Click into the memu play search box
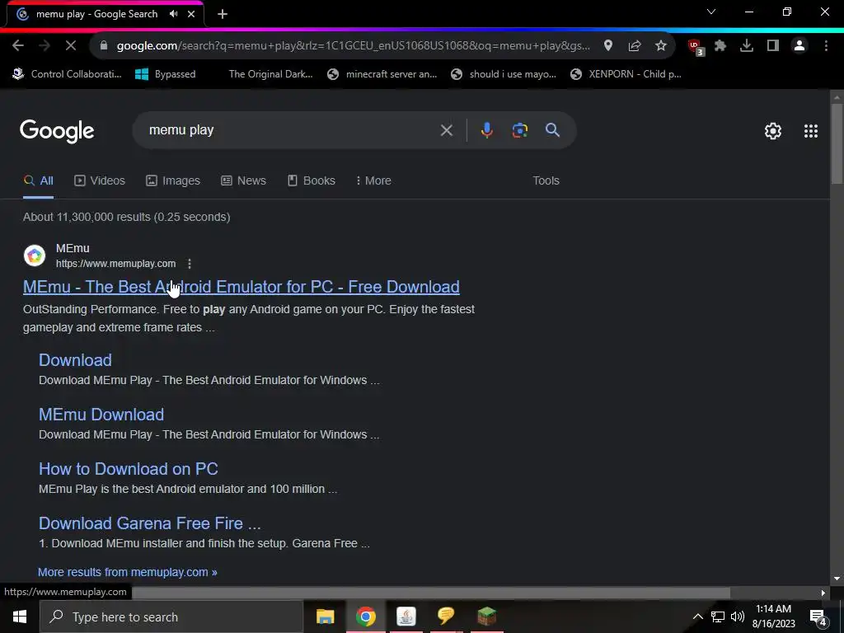The image size is (844, 633). click(x=291, y=130)
